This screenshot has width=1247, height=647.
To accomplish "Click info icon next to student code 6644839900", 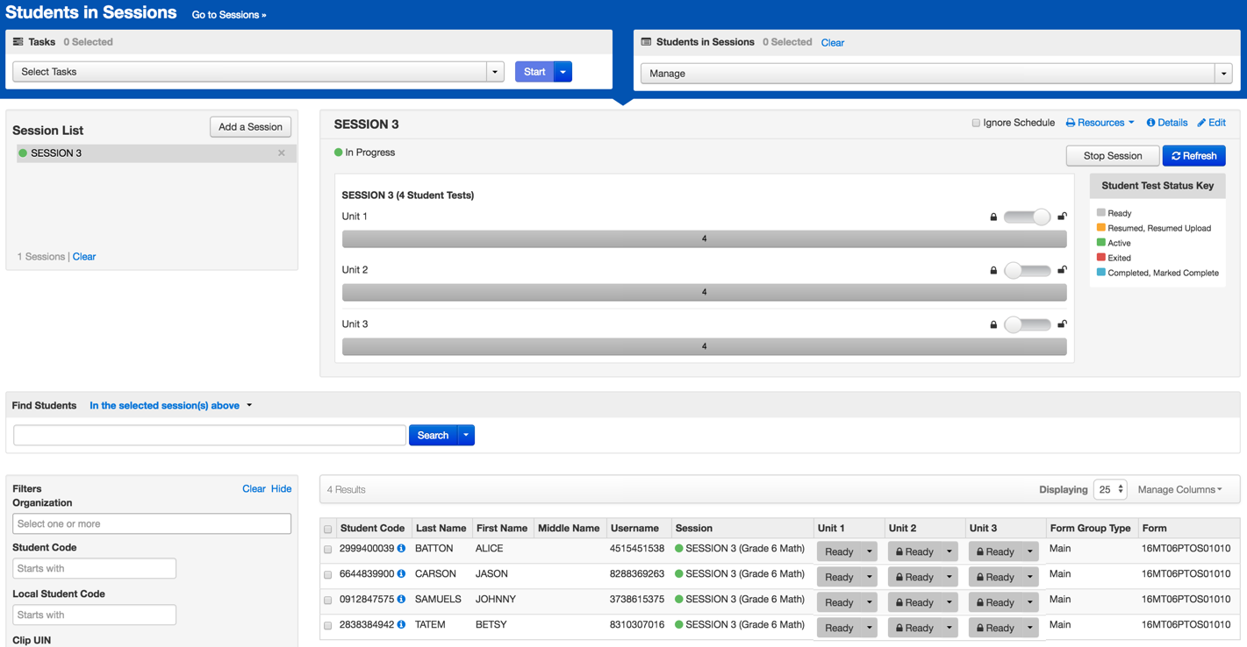I will (x=401, y=574).
